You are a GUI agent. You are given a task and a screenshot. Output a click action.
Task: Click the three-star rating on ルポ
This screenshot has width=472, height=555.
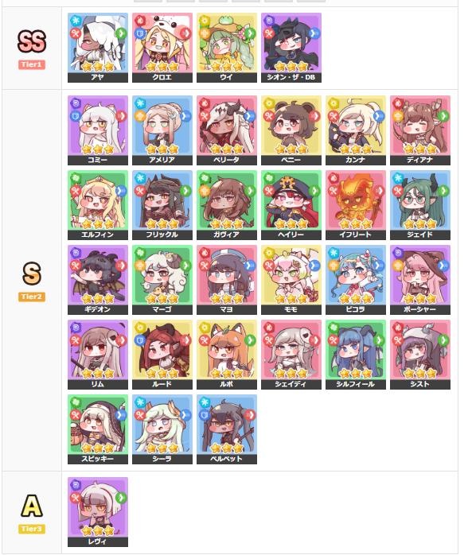click(x=227, y=374)
